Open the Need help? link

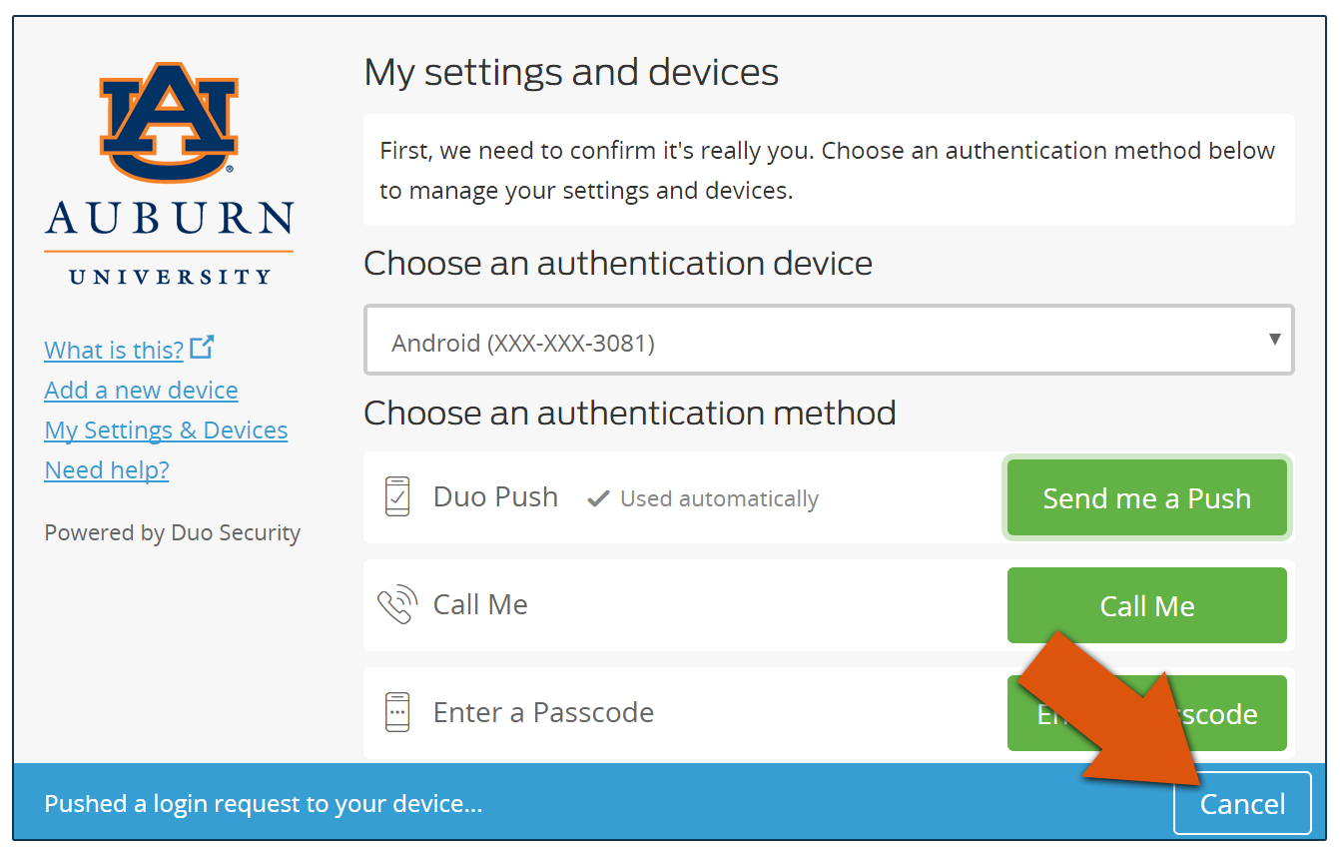tap(107, 470)
